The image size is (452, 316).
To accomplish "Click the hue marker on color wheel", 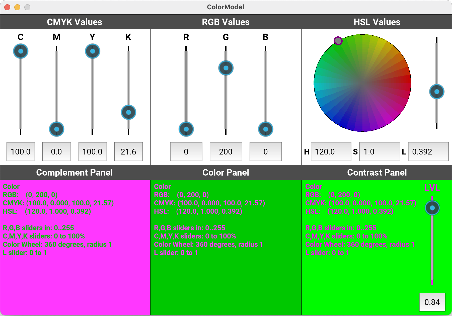I will click(x=338, y=41).
